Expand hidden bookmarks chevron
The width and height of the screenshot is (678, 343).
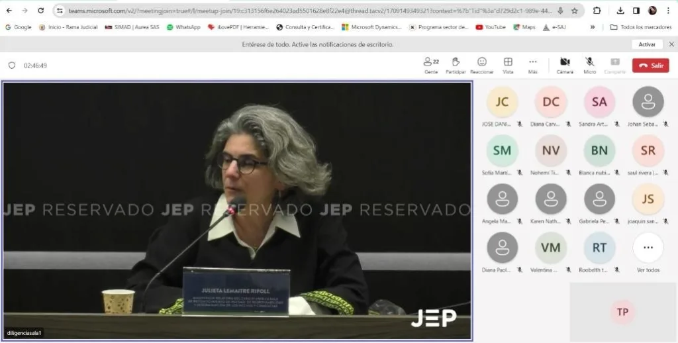[593, 26]
